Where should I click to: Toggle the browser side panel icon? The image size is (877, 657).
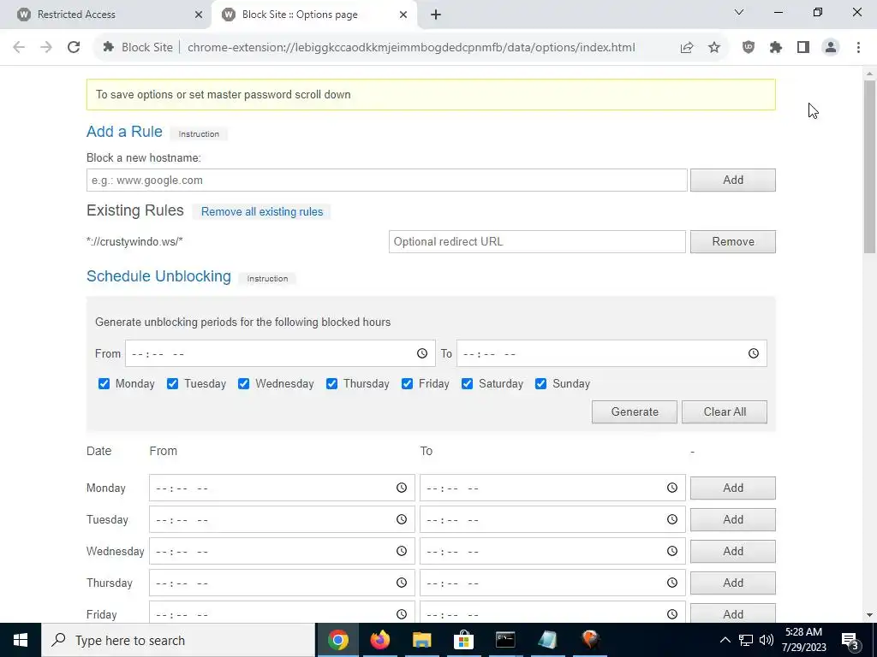click(803, 48)
